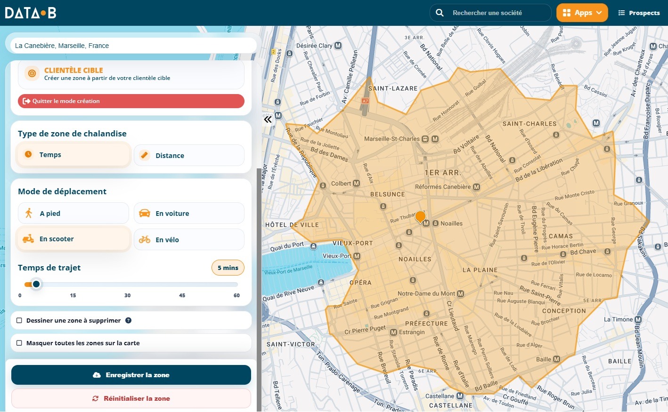Viewport: 668px width, 412px height.
Task: Click the Marseille-St-Charles train station icon
Action: (425, 139)
